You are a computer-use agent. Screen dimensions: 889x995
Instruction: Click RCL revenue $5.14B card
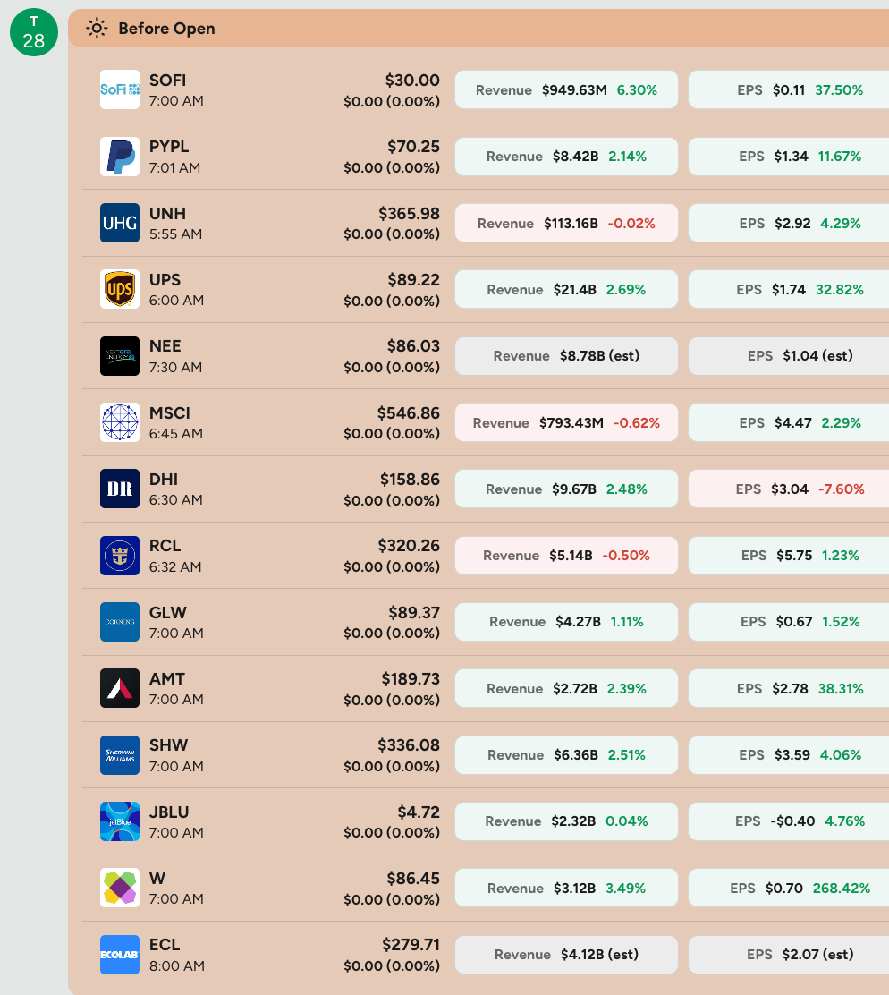click(x=566, y=556)
